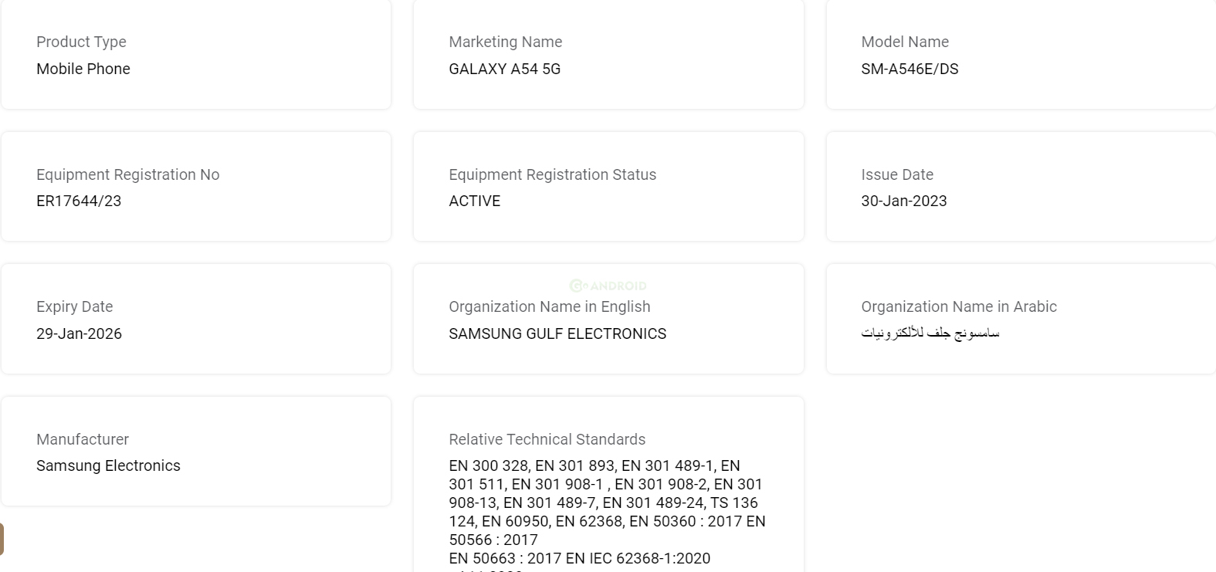Click the Organization Name in English label
This screenshot has width=1216, height=572.
tap(550, 306)
